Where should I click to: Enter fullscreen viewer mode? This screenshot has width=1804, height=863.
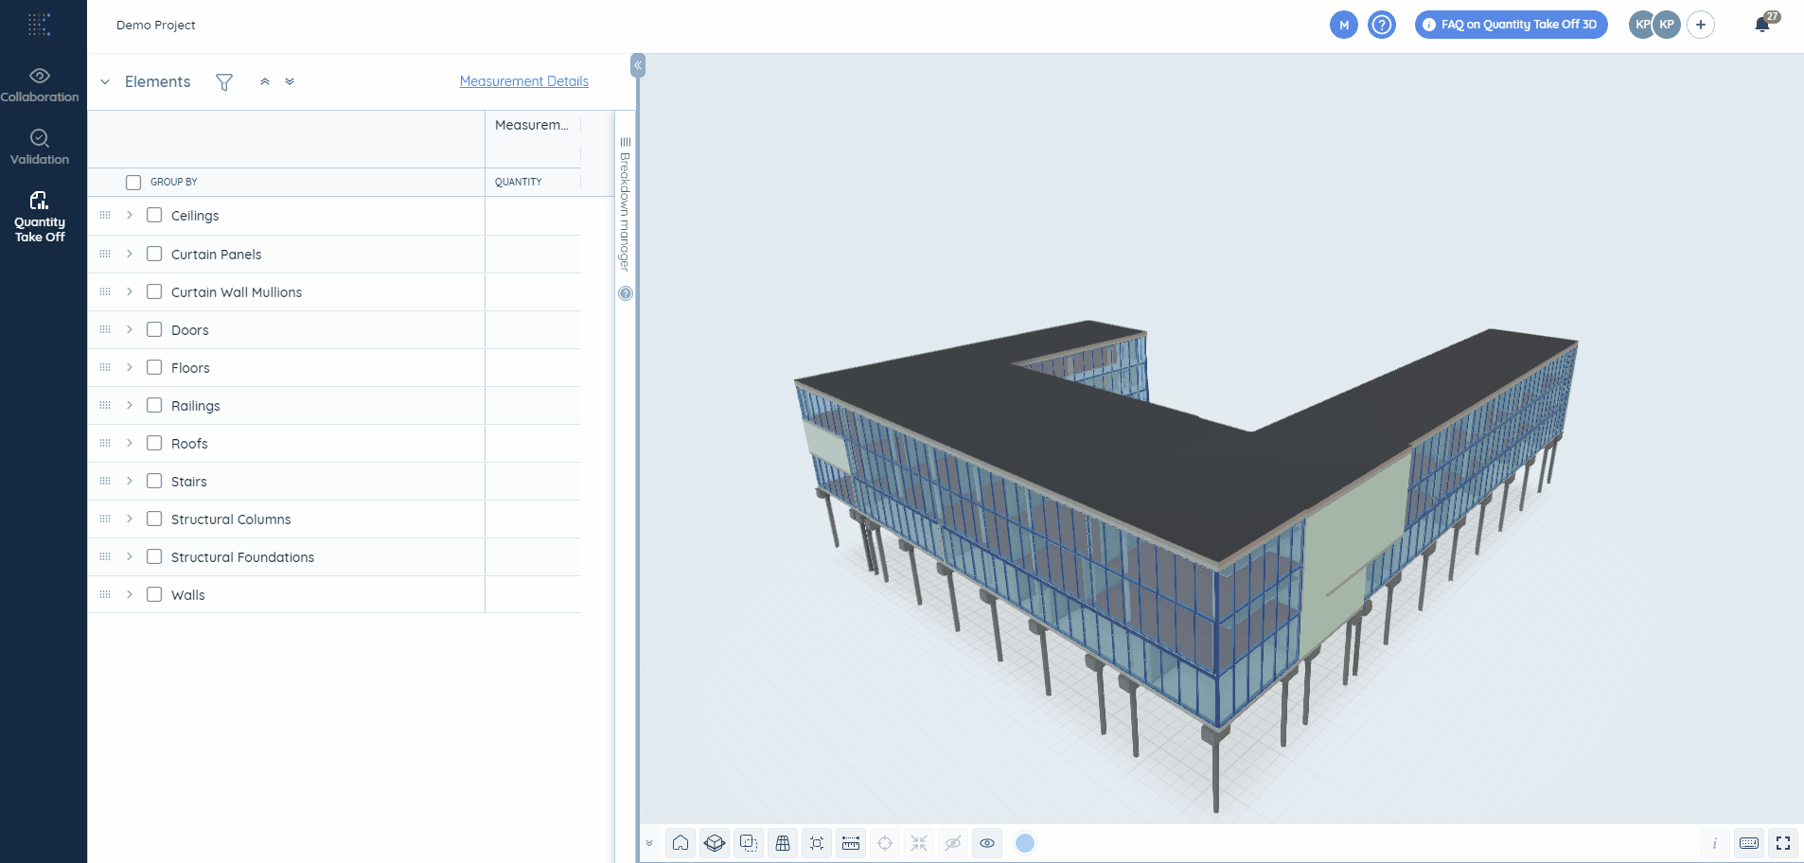tap(1783, 843)
